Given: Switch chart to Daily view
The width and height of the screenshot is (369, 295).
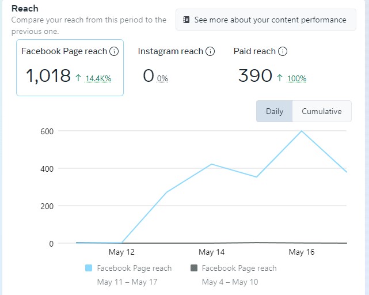Looking at the screenshot, I should (275, 111).
